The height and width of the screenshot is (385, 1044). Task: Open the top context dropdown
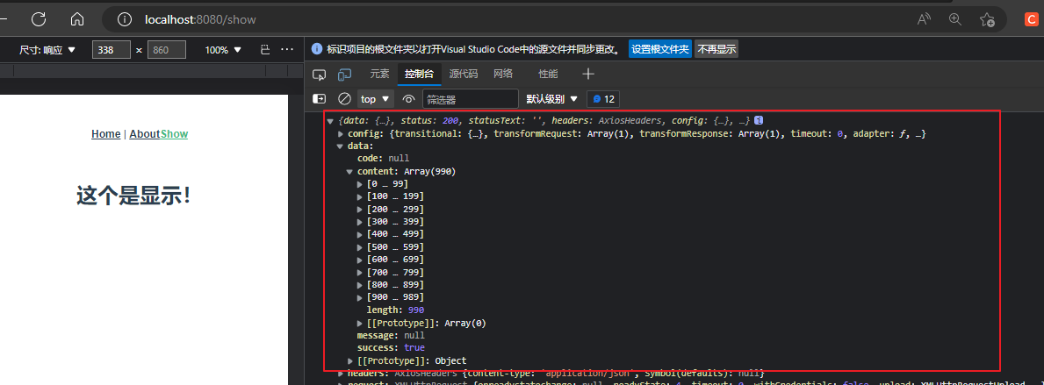[376, 99]
